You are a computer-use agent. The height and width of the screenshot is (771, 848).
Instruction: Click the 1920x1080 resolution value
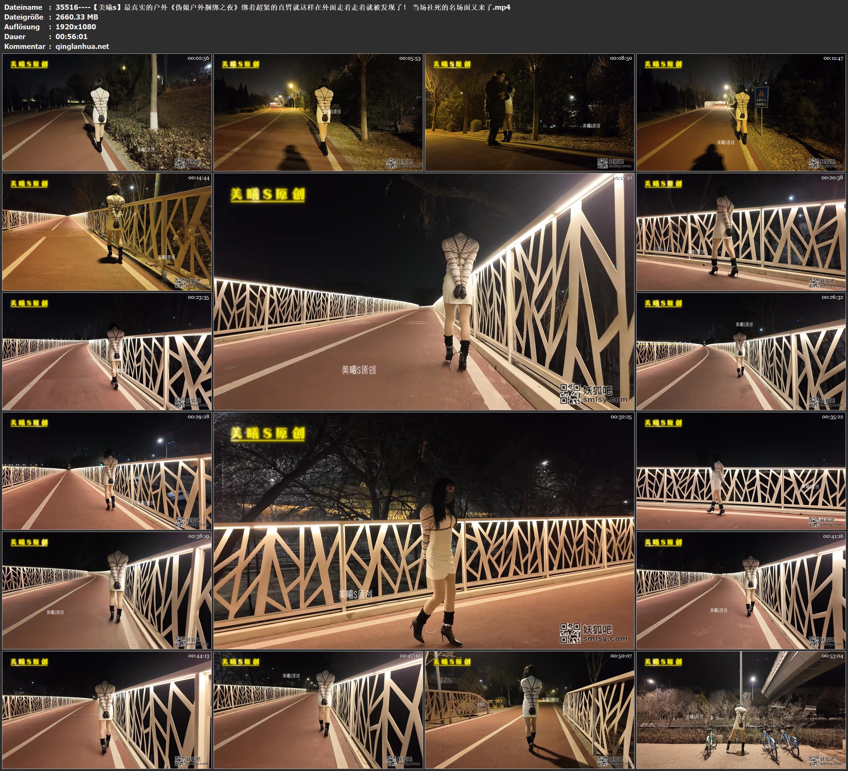point(76,27)
